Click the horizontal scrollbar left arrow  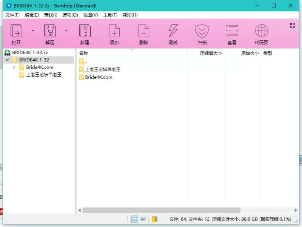(x=80, y=210)
